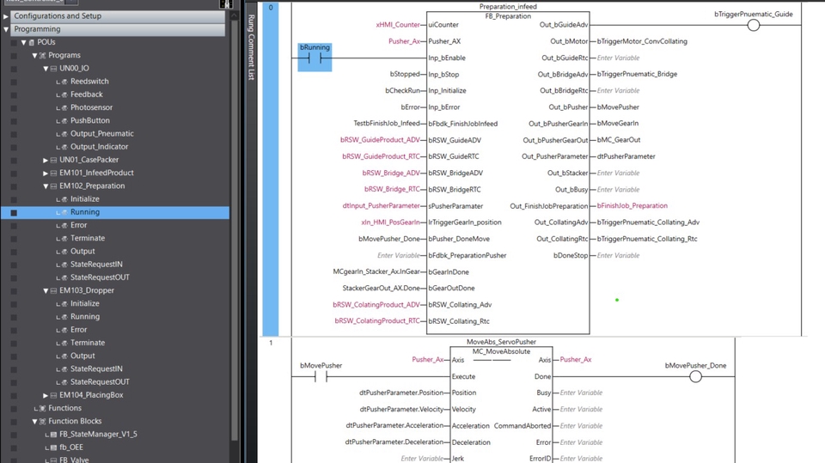Collapse the EM102_Preparation program

(46, 186)
